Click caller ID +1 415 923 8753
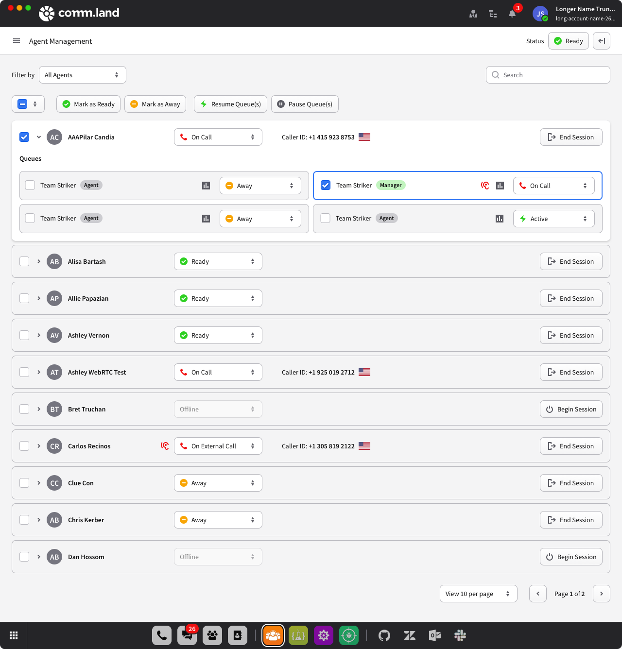The image size is (622, 649). tap(331, 137)
